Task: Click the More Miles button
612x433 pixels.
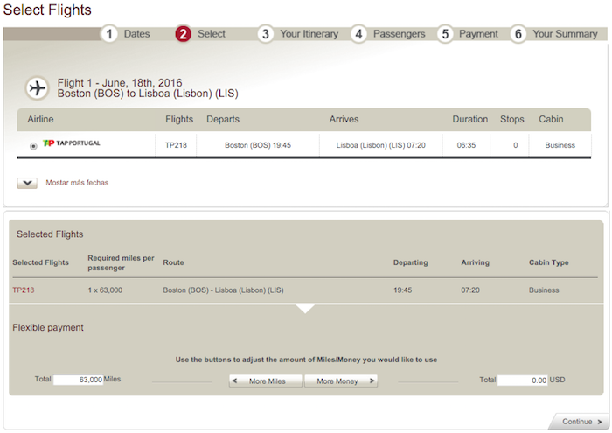Action: 266,381
